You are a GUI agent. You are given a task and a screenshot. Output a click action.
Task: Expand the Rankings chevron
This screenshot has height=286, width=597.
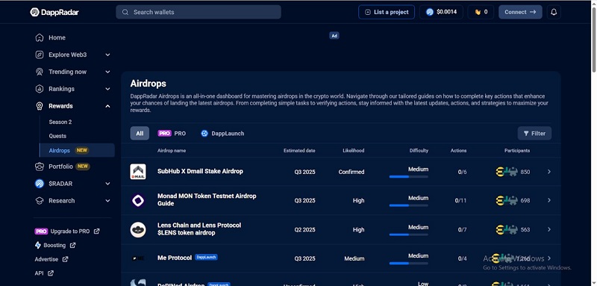tap(107, 89)
